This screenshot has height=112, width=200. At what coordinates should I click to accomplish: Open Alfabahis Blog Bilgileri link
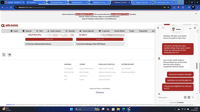(128, 72)
